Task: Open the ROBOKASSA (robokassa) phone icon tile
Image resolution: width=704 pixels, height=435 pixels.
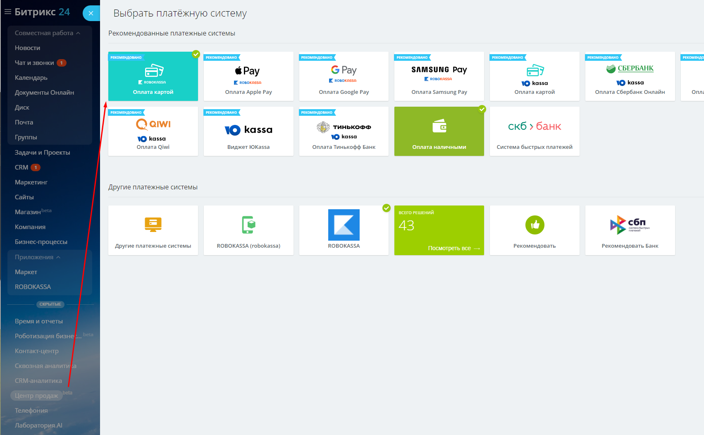Action: coord(249,225)
